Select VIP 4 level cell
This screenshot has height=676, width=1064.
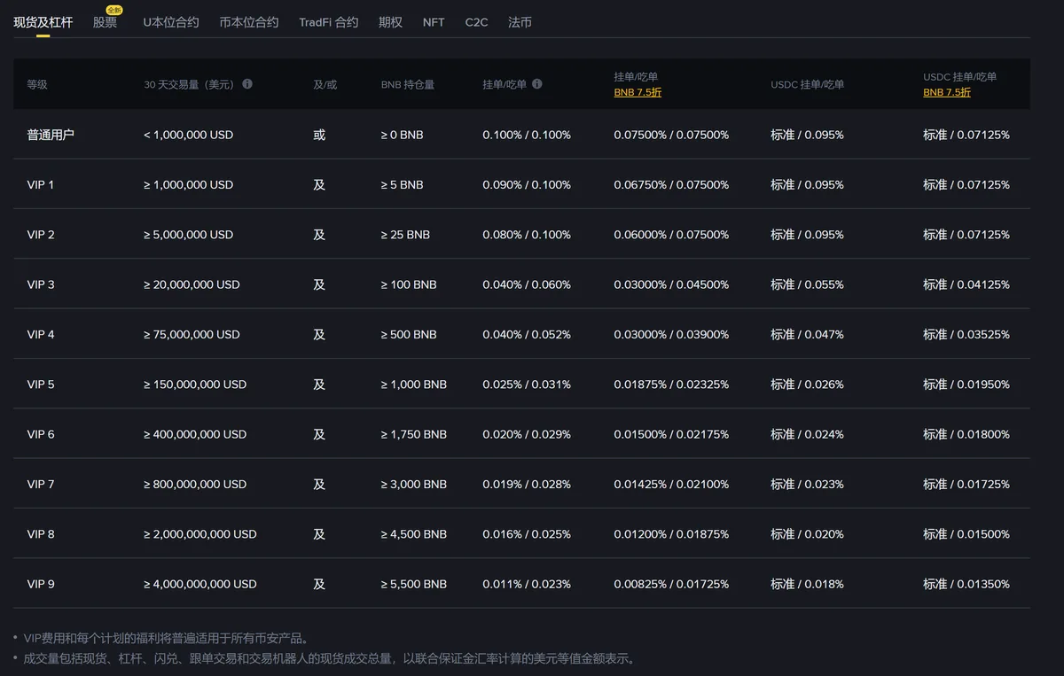[41, 335]
